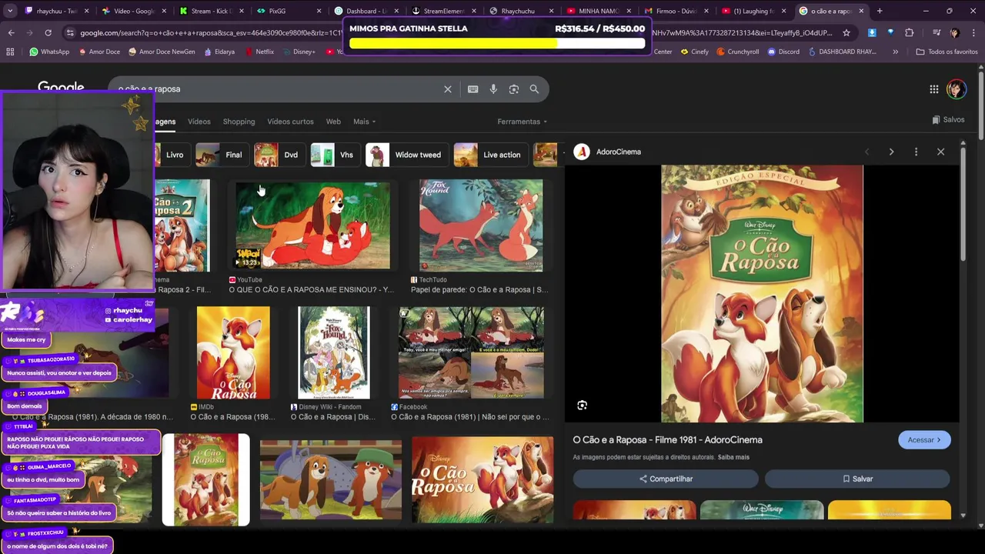Open the Discord bookmark

point(783,52)
